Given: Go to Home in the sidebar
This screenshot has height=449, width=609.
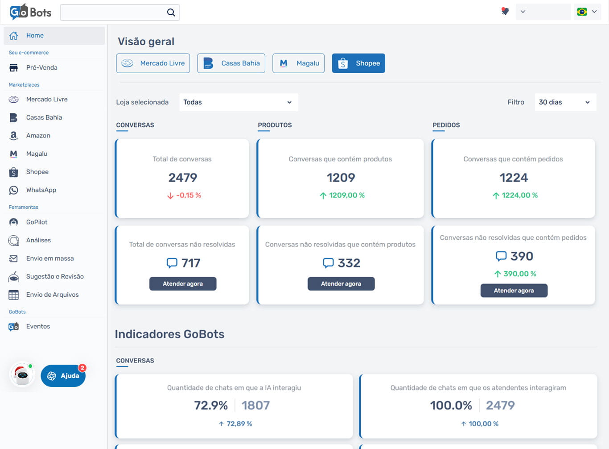Looking at the screenshot, I should point(35,35).
